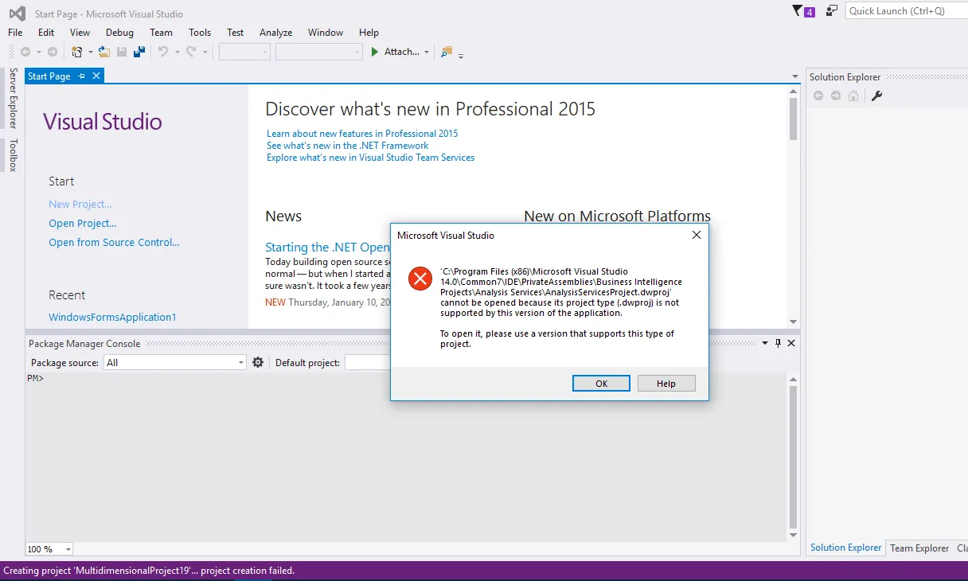The image size is (968, 581).
Task: Click the notifications flag icon
Action: pyautogui.click(x=798, y=11)
